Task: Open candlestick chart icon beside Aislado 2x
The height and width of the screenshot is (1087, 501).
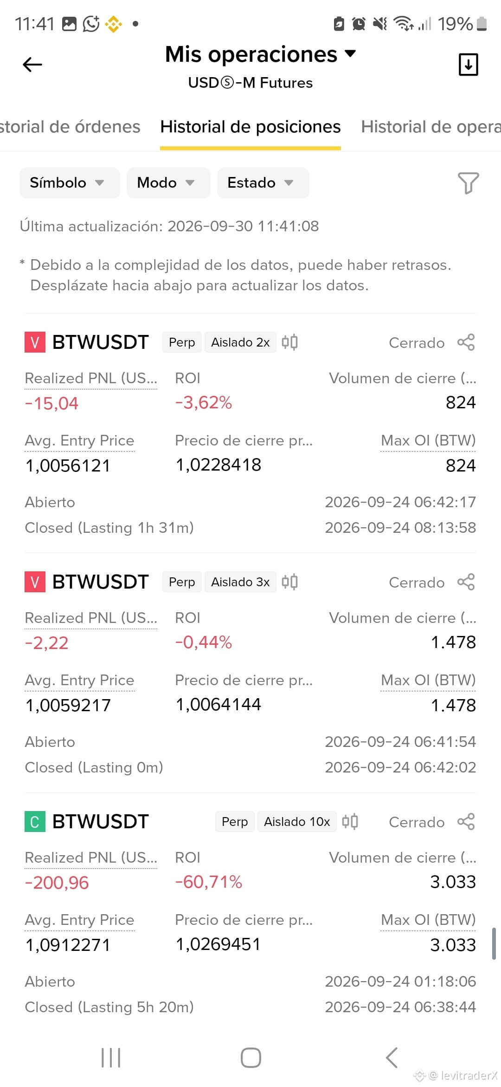Action: click(289, 342)
